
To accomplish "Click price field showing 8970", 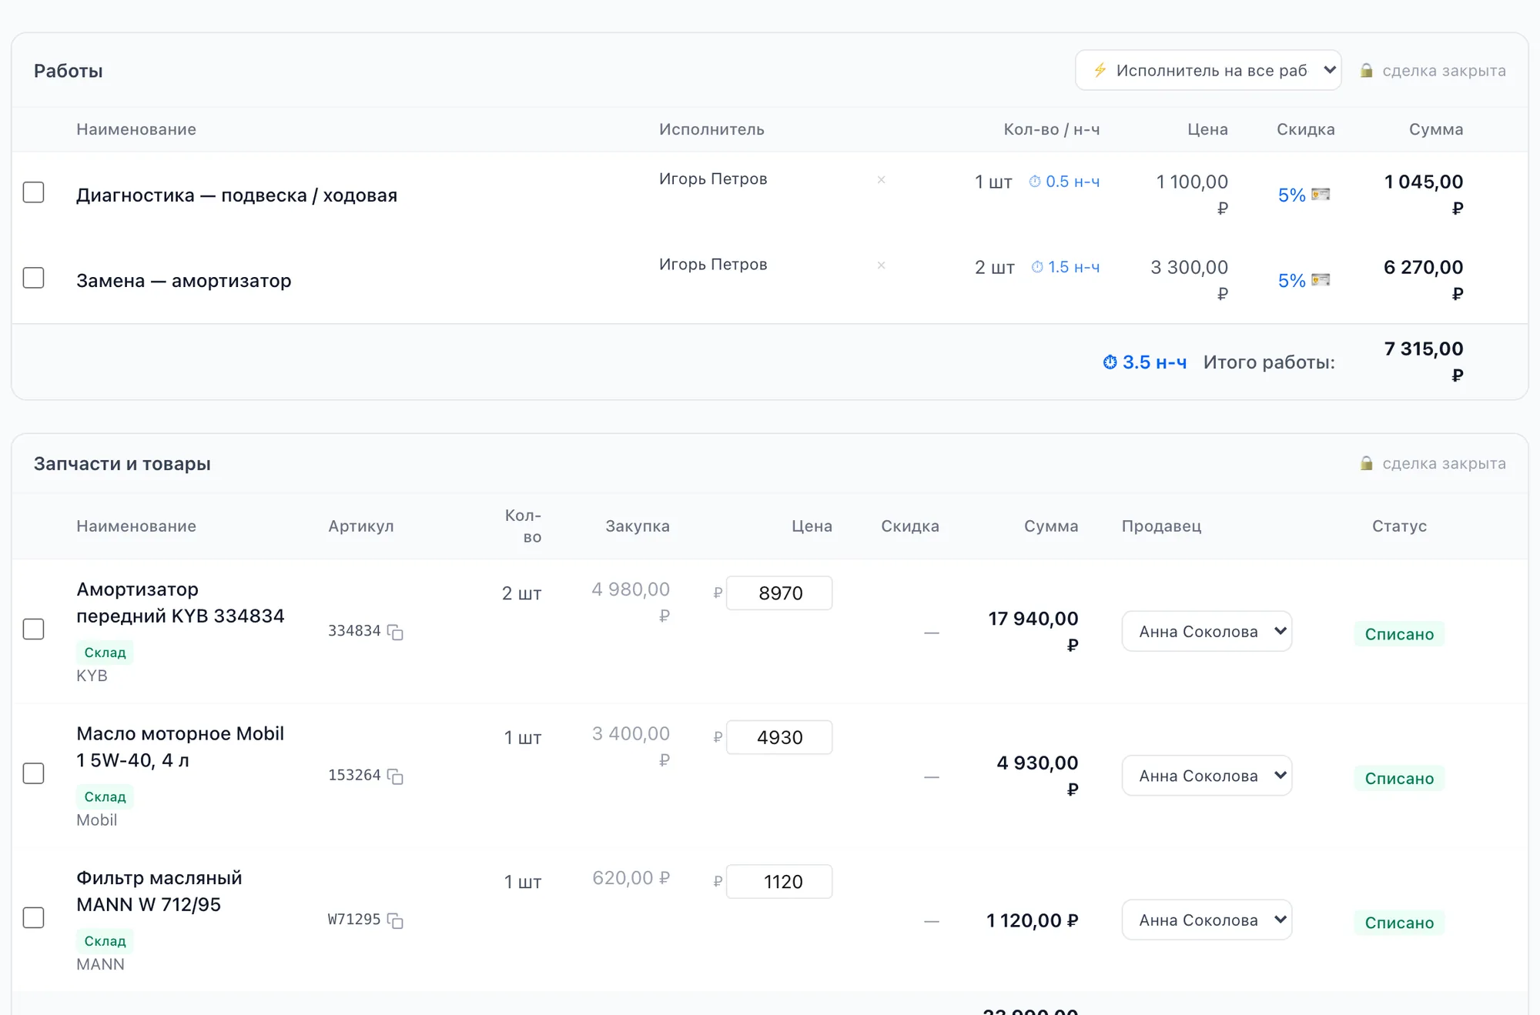I will (x=779, y=593).
